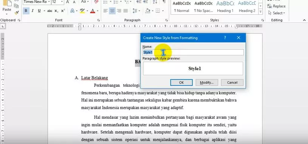Click the Format Painter brush

click(17, 13)
